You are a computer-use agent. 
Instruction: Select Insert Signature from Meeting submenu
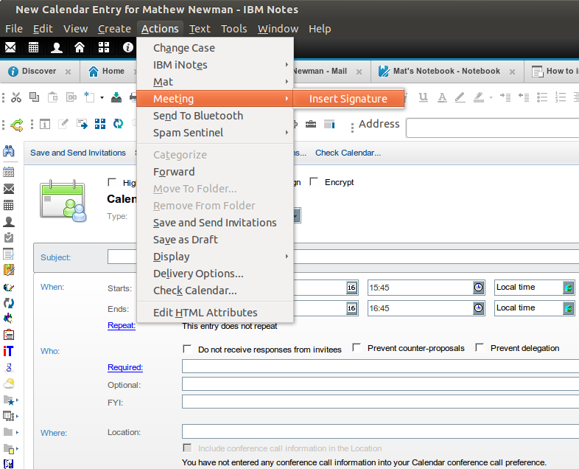(348, 99)
